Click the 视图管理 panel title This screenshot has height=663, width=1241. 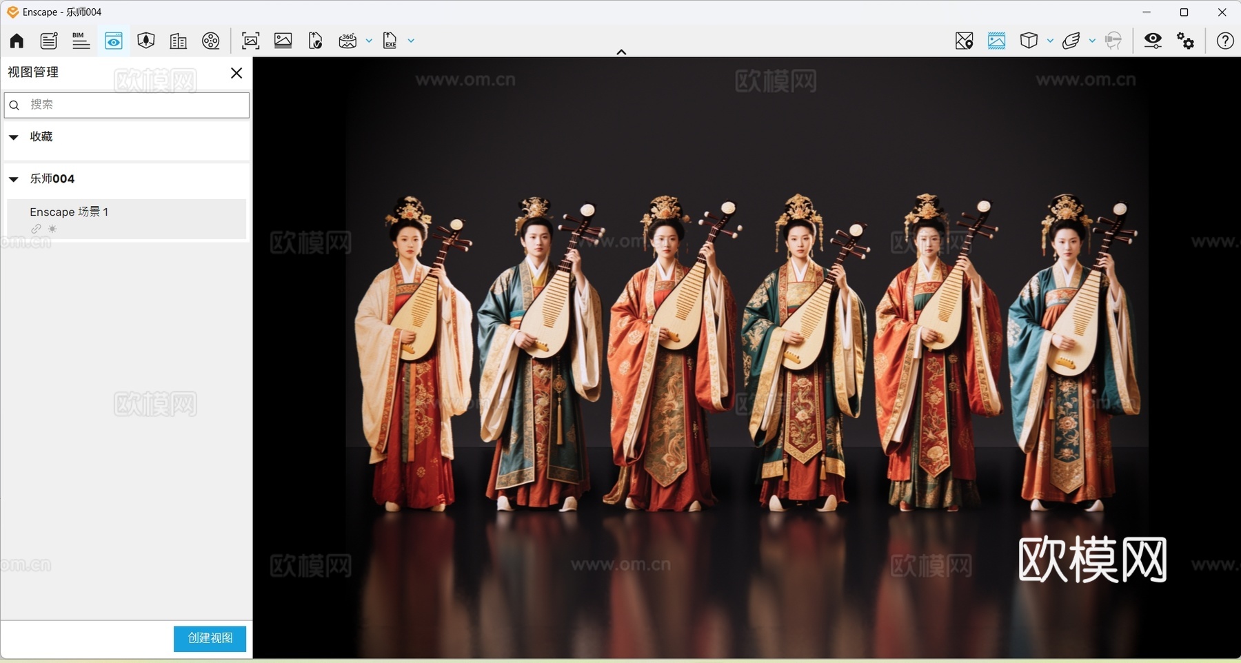point(33,72)
